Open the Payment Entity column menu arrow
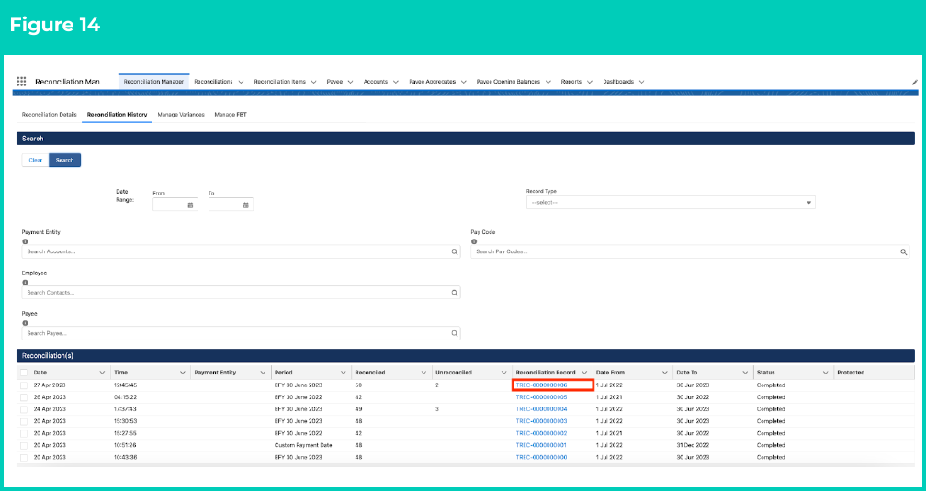 (x=263, y=373)
